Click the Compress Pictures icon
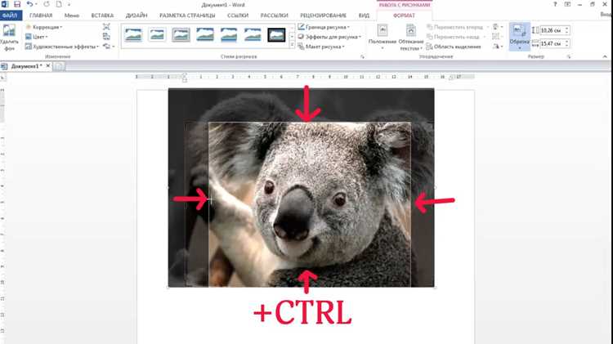Image resolution: width=613 pixels, height=344 pixels. tap(106, 27)
